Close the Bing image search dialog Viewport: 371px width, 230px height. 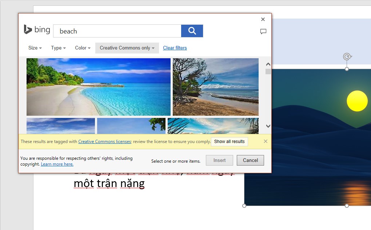263,19
